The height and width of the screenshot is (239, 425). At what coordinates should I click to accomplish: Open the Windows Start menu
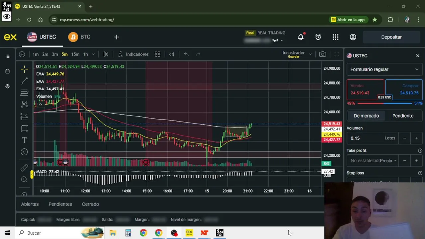pyautogui.click(x=7, y=233)
